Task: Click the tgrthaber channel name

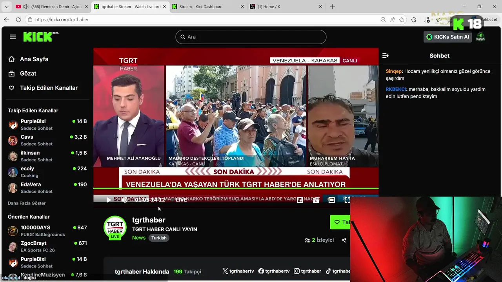Action: coord(149,220)
